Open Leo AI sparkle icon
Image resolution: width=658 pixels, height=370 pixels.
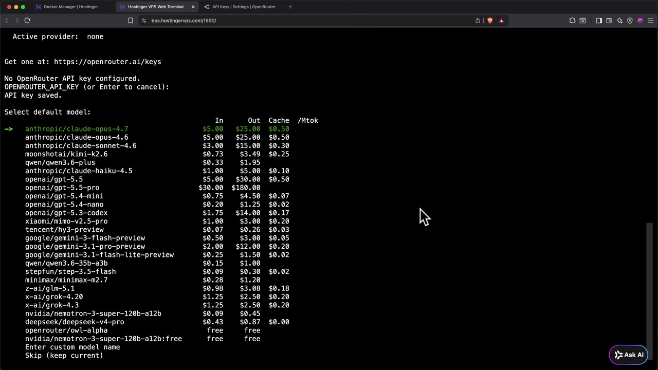click(619, 21)
